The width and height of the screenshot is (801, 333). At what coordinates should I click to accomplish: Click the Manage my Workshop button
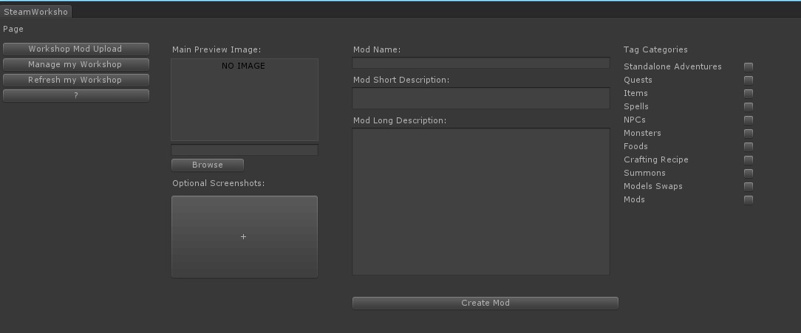click(75, 64)
